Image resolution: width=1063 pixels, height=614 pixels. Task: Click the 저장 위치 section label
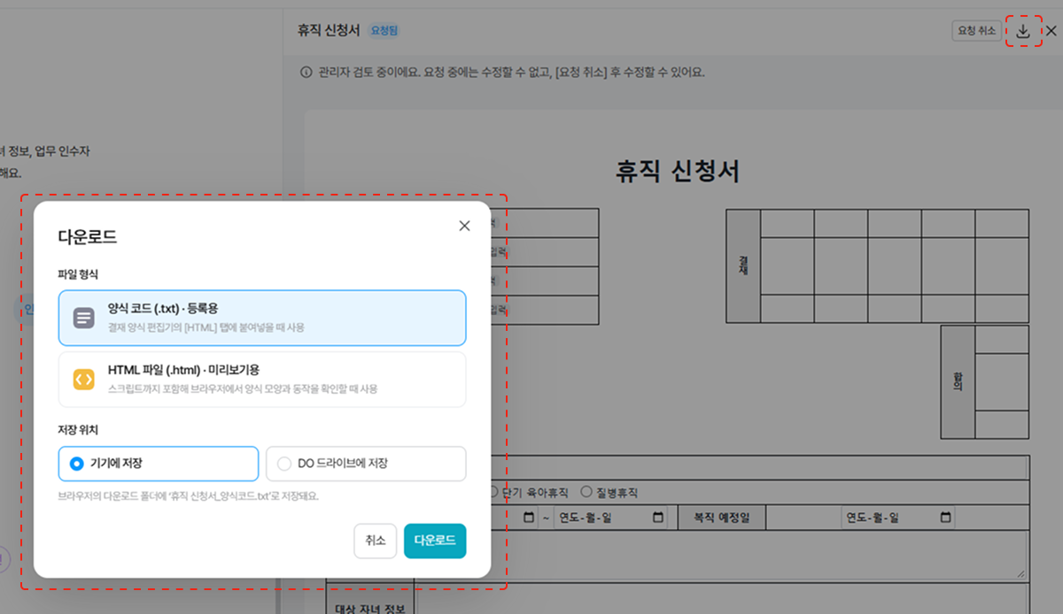[78, 430]
